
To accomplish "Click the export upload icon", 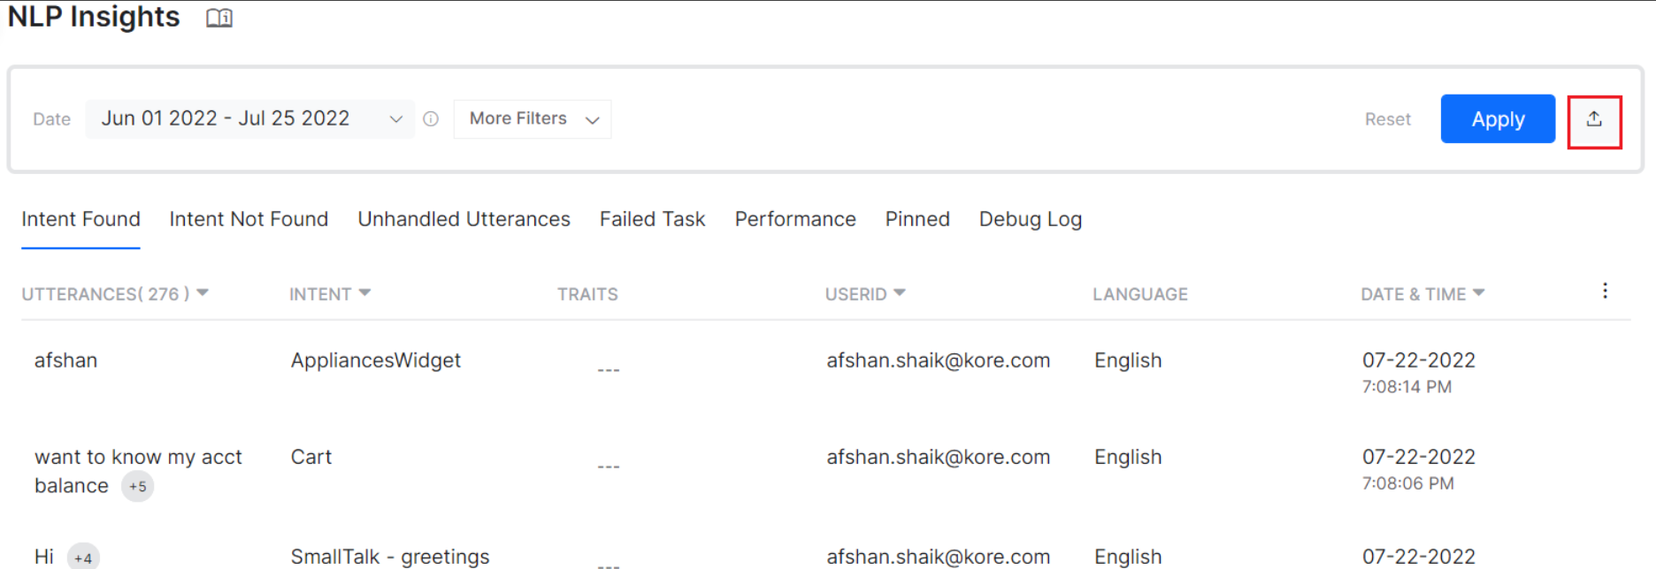I will pyautogui.click(x=1593, y=119).
